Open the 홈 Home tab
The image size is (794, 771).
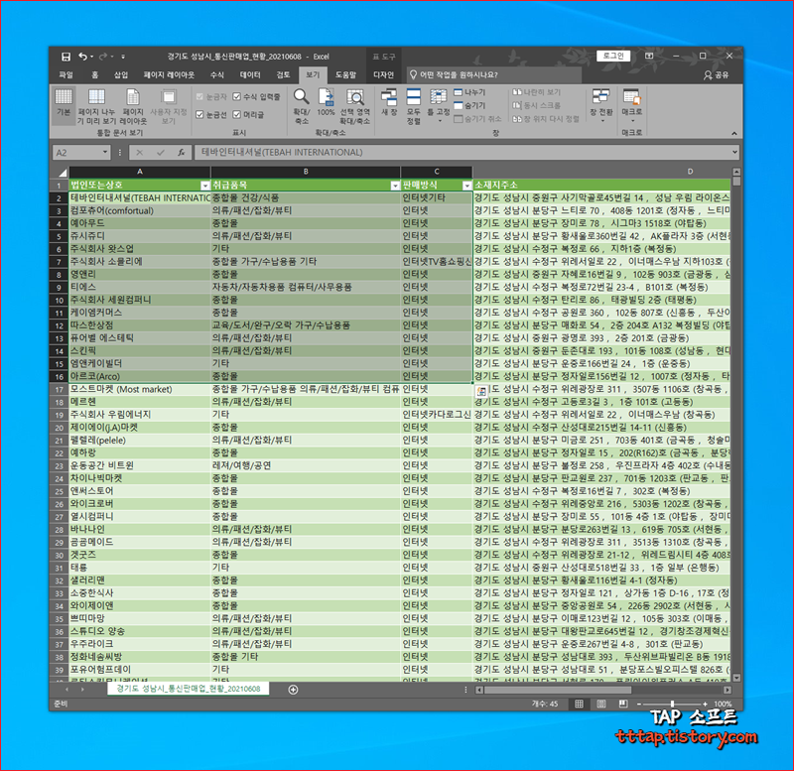tap(94, 75)
